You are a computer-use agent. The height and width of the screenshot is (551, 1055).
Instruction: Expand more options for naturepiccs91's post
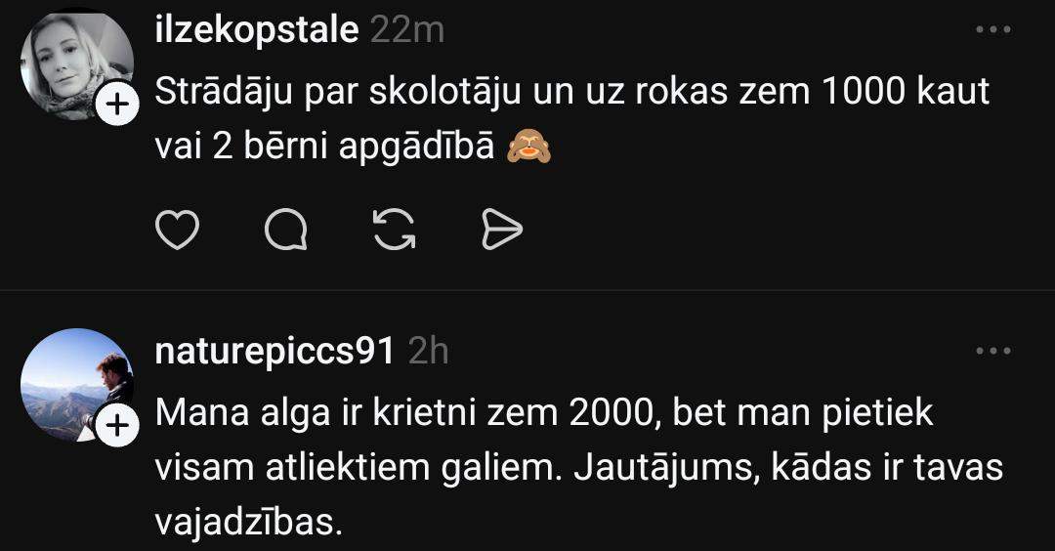993,351
